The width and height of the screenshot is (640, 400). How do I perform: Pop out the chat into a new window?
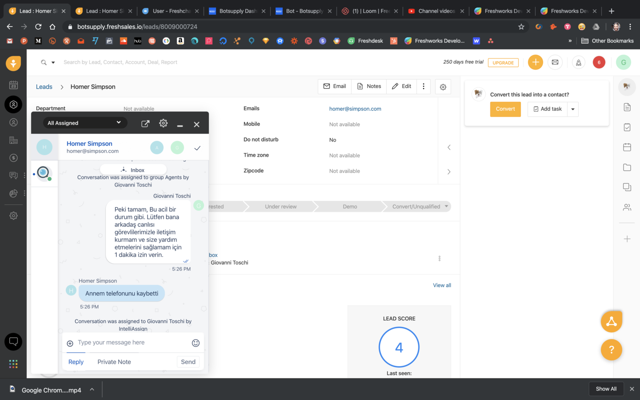click(145, 123)
